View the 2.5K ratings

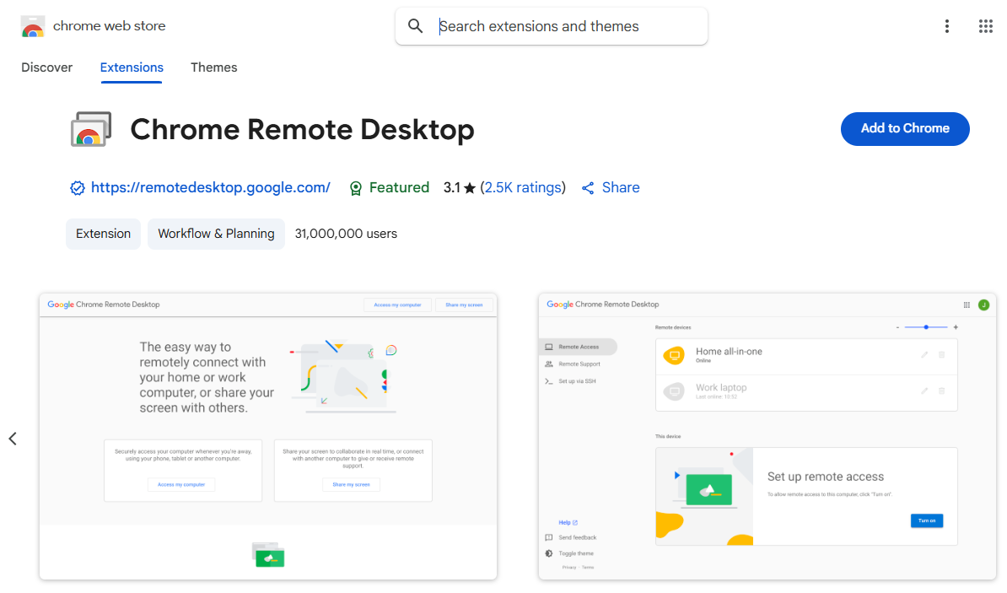point(523,187)
